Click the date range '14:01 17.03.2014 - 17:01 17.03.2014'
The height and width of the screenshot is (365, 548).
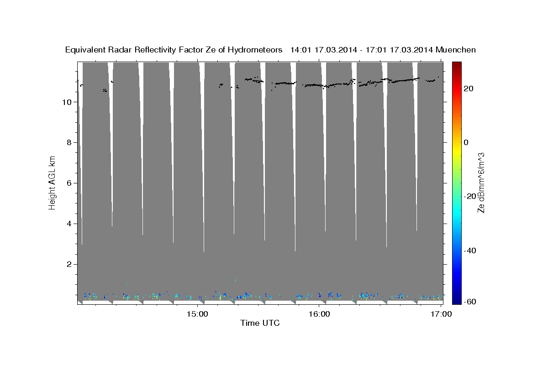pos(361,50)
